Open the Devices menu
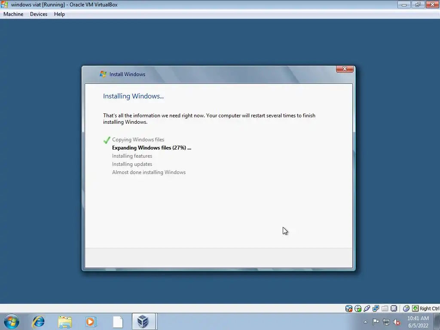This screenshot has height=330, width=440. click(x=38, y=14)
